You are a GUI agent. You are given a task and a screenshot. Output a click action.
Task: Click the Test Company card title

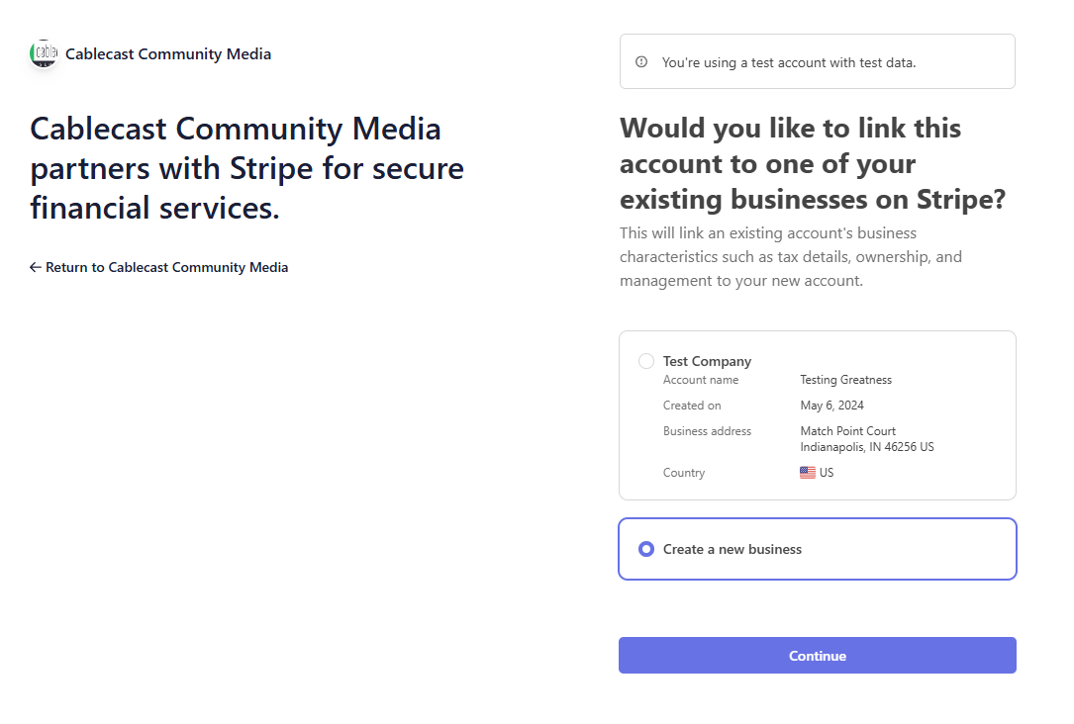pos(707,361)
